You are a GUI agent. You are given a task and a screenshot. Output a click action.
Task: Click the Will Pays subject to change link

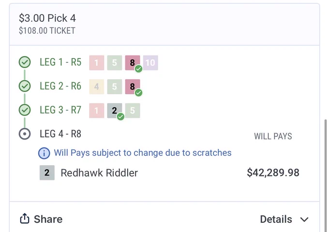pyautogui.click(x=143, y=153)
